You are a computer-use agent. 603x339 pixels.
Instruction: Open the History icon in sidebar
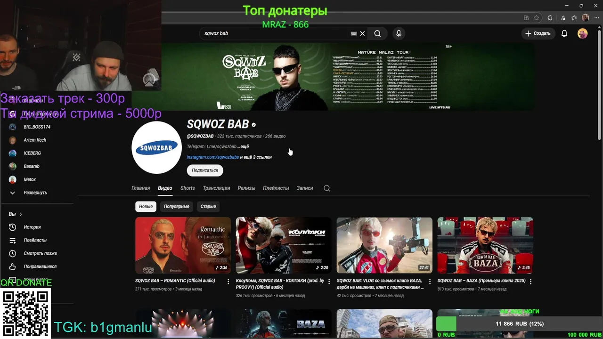(13, 227)
